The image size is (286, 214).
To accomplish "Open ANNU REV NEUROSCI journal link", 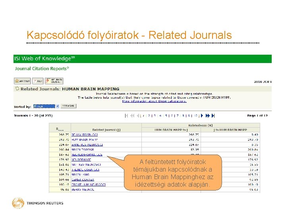I will click(x=87, y=145).
